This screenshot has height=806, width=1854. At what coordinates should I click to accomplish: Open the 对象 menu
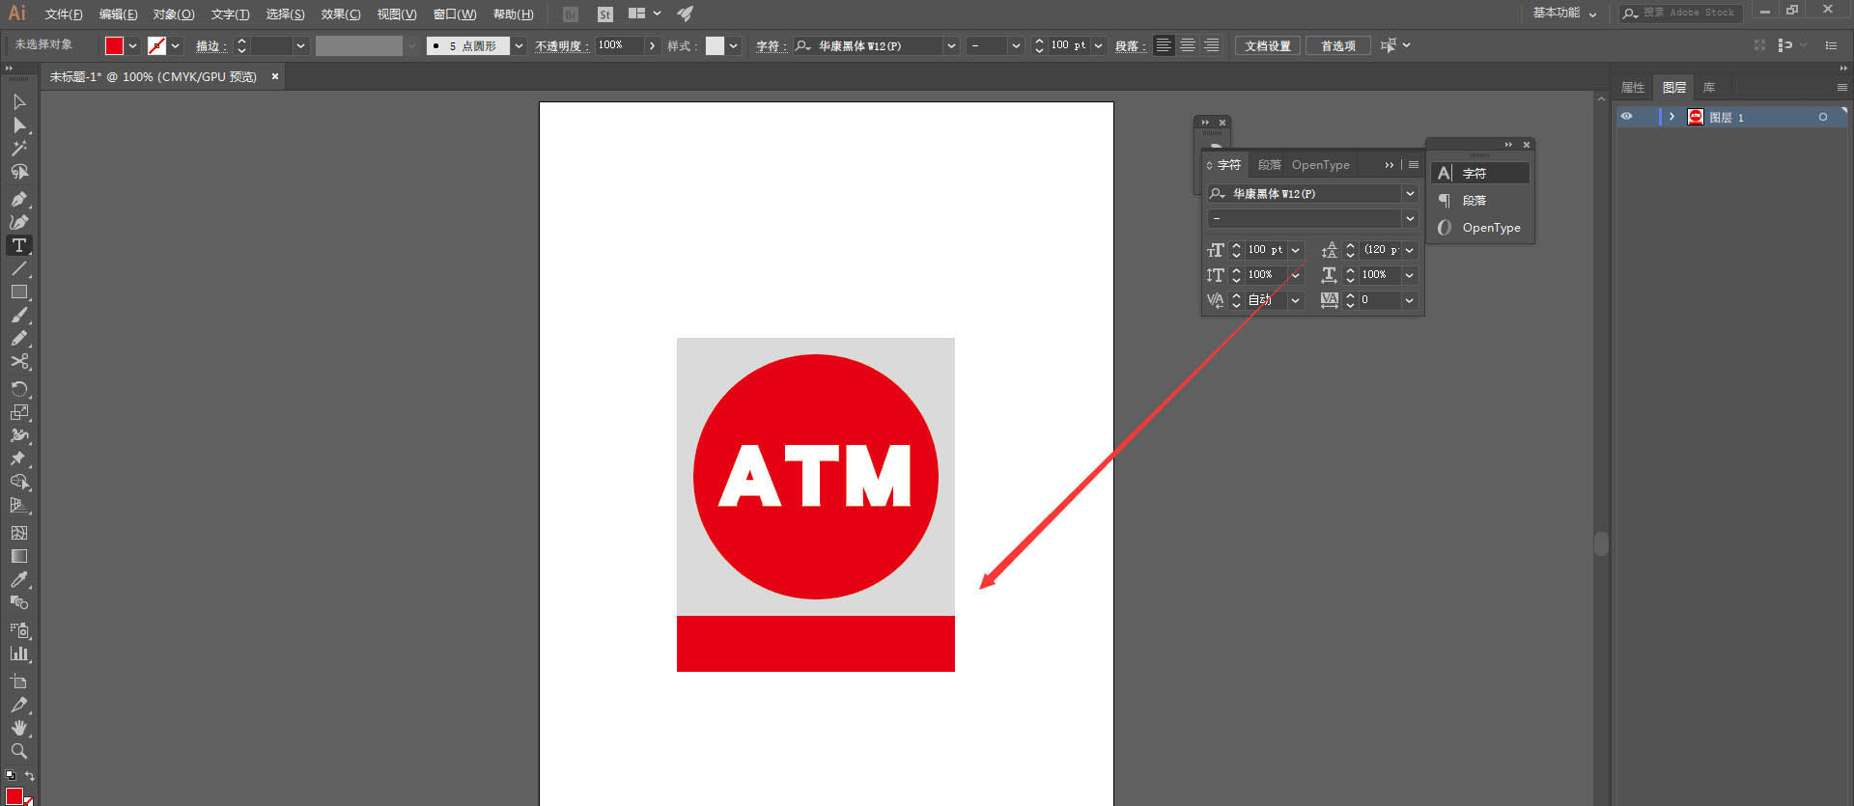174,14
